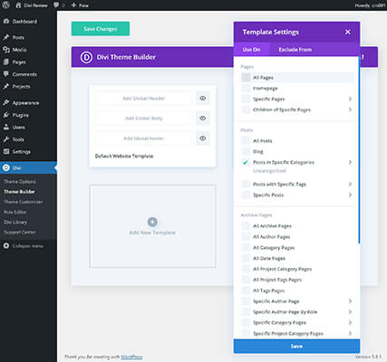Click Save in Template Settings
Screen dimensions: 387x362
[x=296, y=346]
